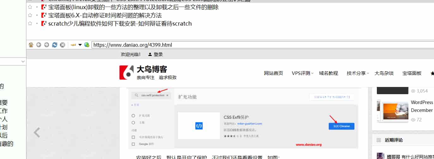Click the yellow icon left of the toolbar dropdown arrow
The image size is (434, 159).
pos(73,45)
